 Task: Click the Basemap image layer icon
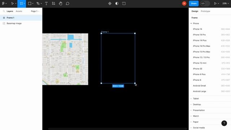coord(4,23)
